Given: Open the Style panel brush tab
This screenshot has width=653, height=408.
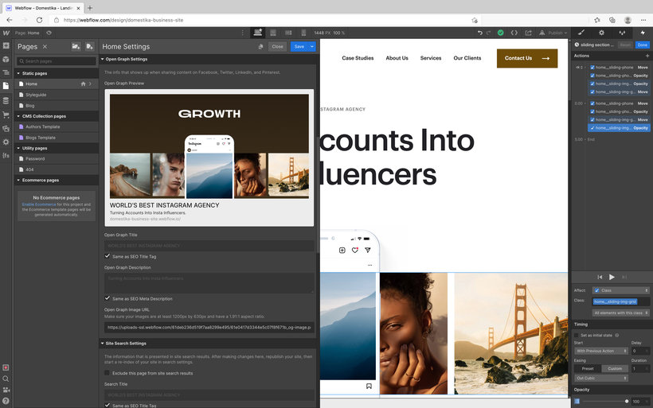Looking at the screenshot, I should [581, 33].
